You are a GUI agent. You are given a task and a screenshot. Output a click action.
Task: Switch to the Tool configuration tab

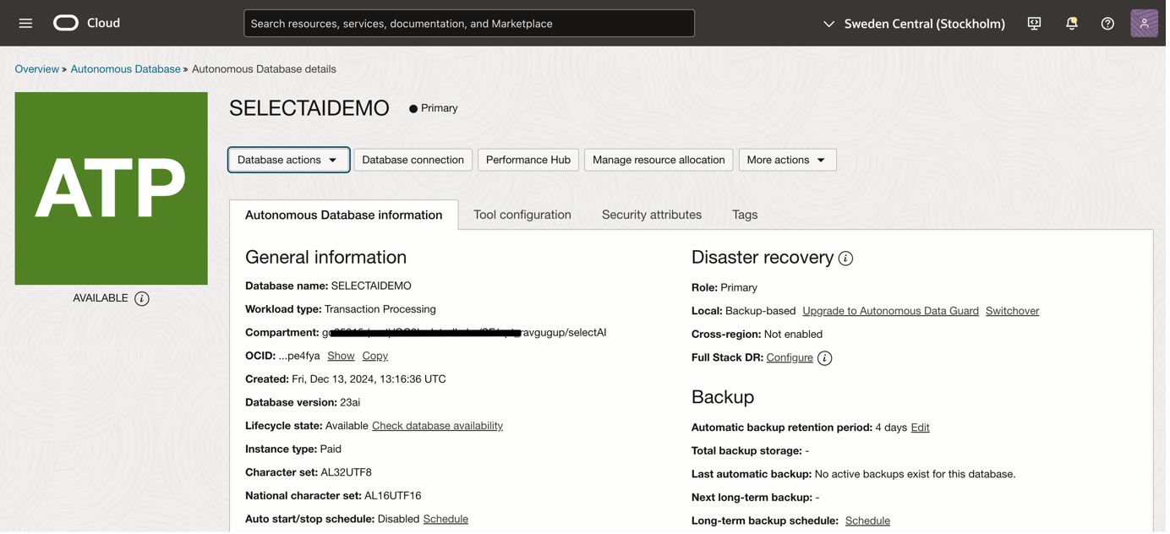[x=522, y=215]
